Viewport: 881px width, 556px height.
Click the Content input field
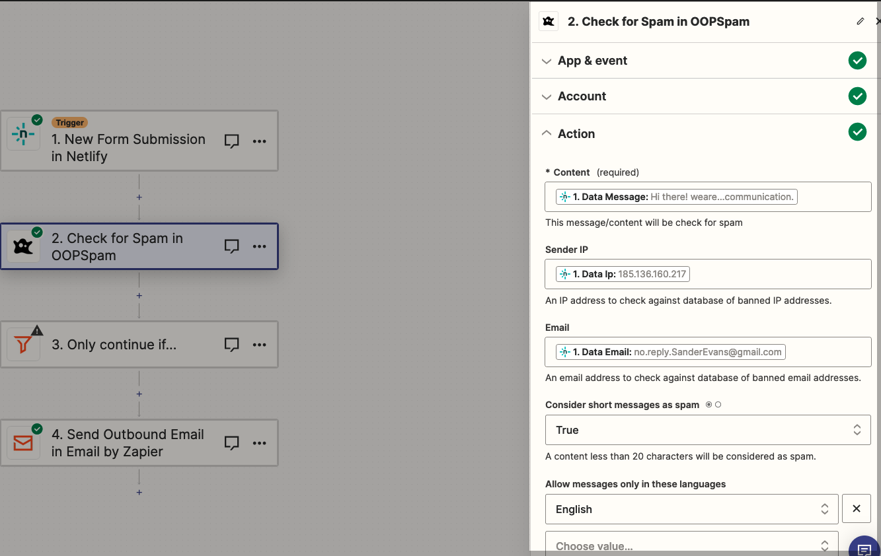[x=708, y=197]
